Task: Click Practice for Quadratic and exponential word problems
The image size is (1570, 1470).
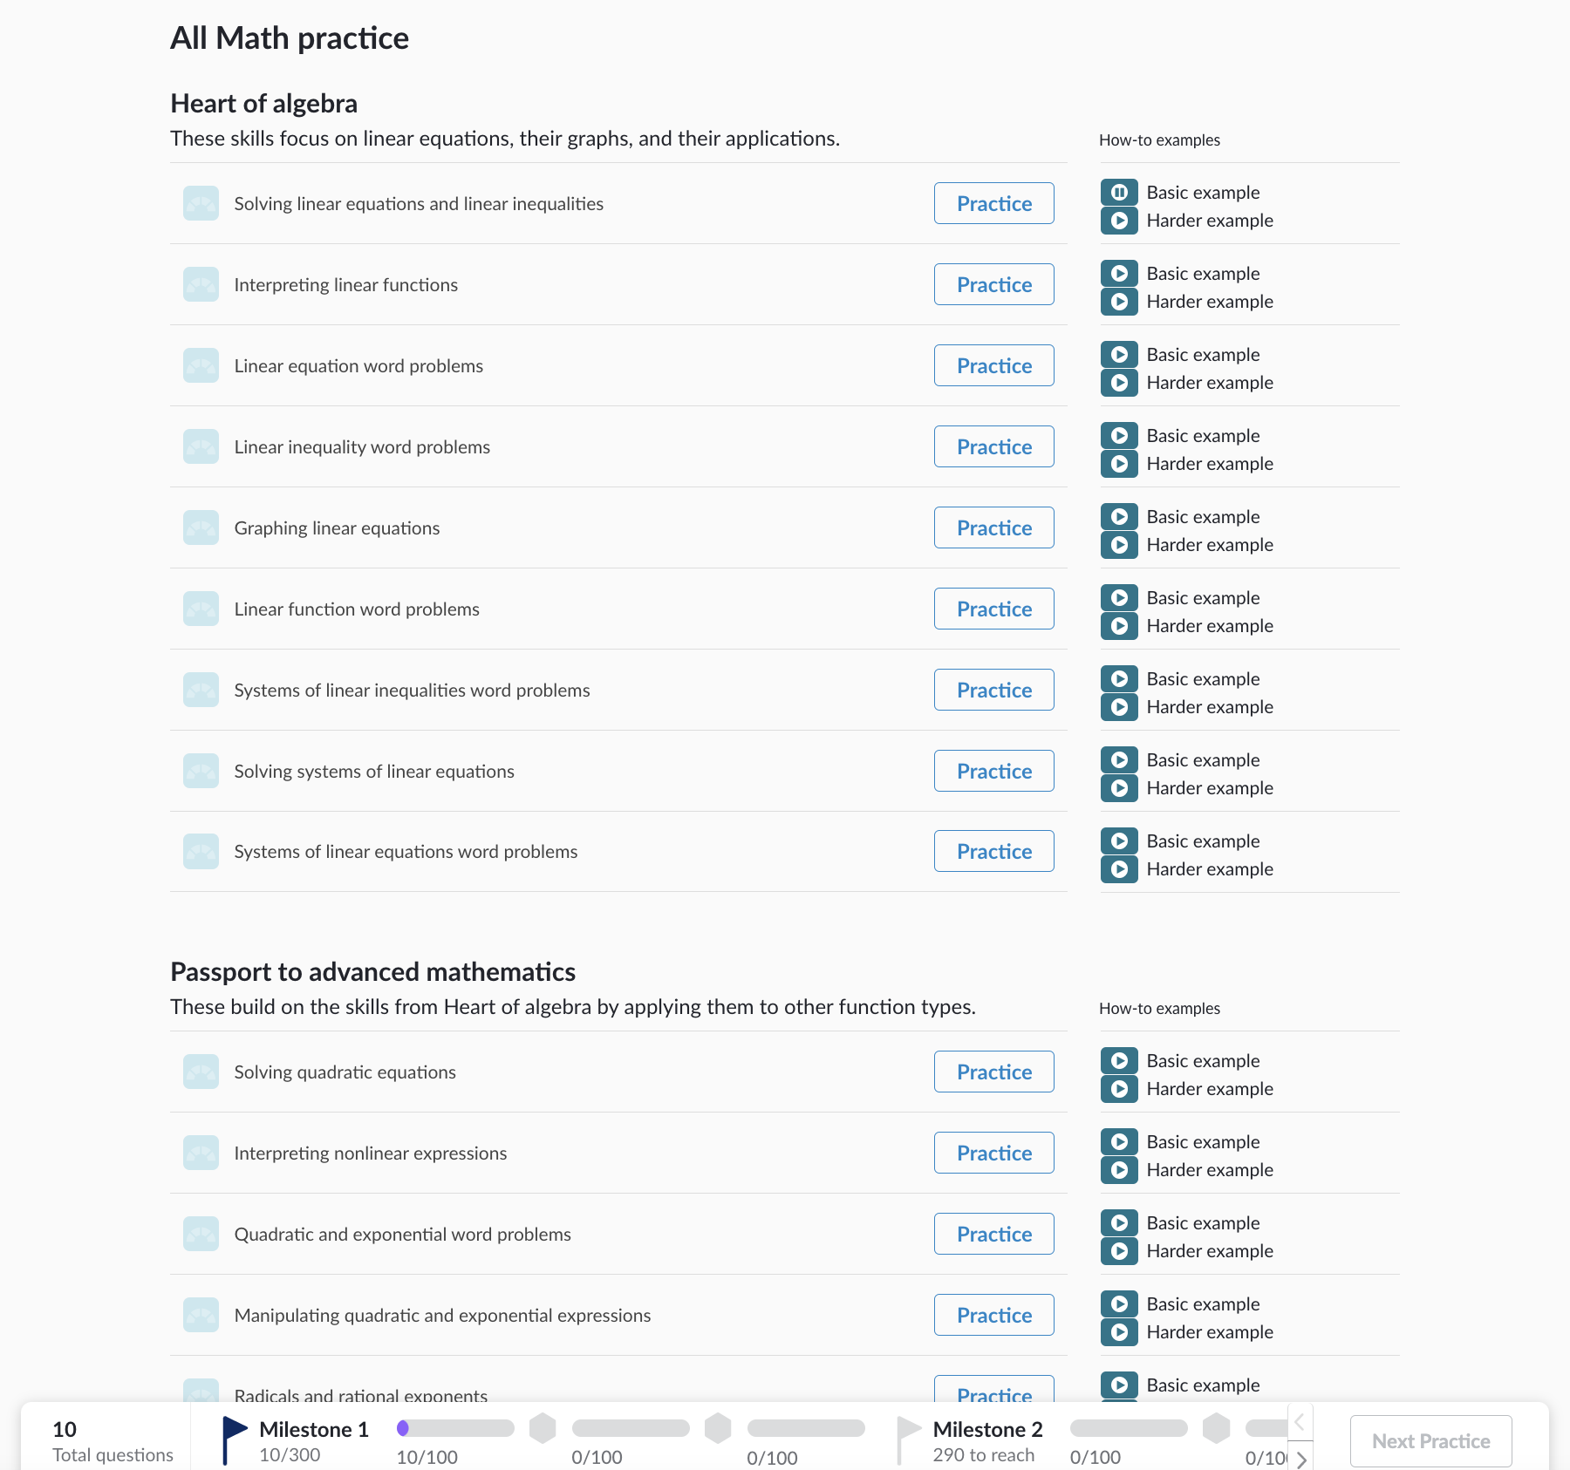Action: click(x=993, y=1234)
